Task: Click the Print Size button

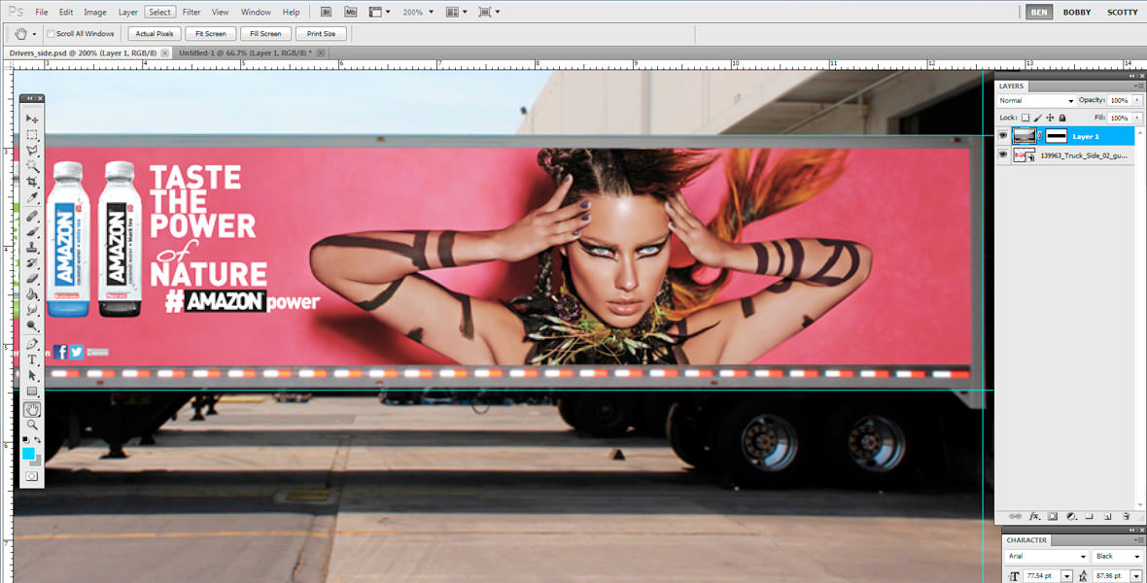Action: pos(321,34)
